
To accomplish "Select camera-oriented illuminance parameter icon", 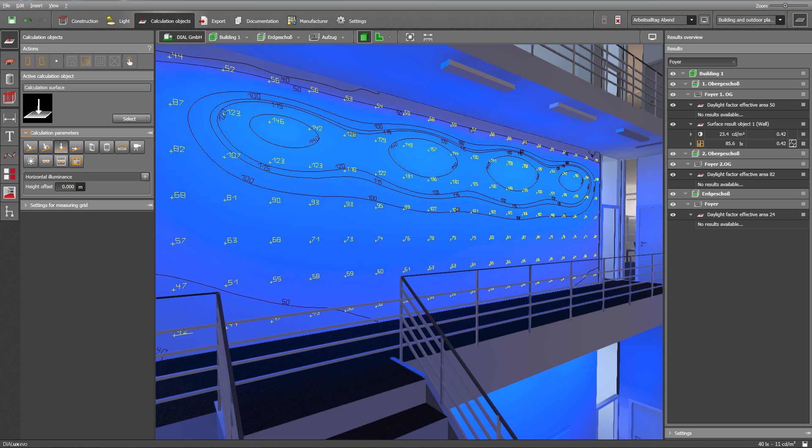I will (x=137, y=147).
